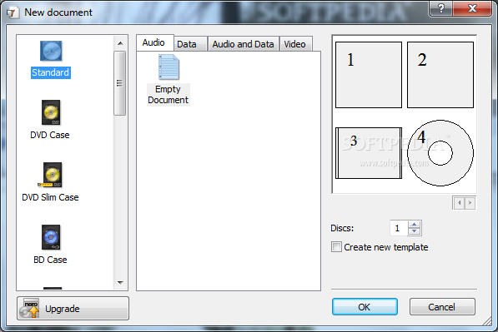Show the next preview page with the right arrow

470,203
